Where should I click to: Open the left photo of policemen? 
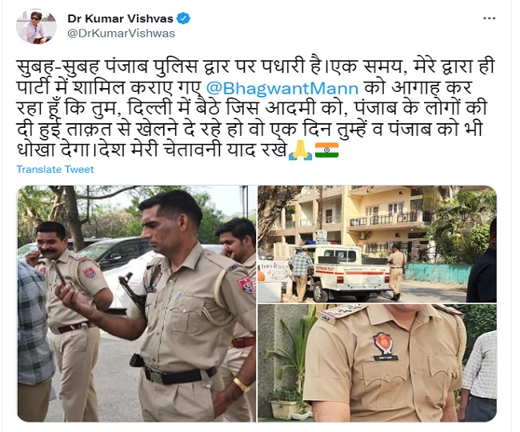click(x=137, y=304)
